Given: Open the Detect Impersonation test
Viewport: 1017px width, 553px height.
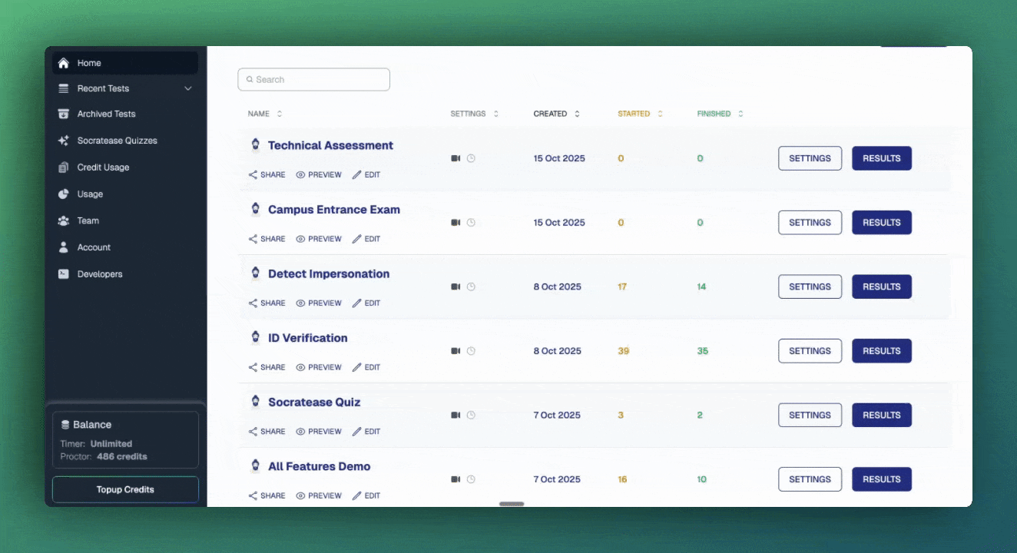Looking at the screenshot, I should pyautogui.click(x=329, y=273).
